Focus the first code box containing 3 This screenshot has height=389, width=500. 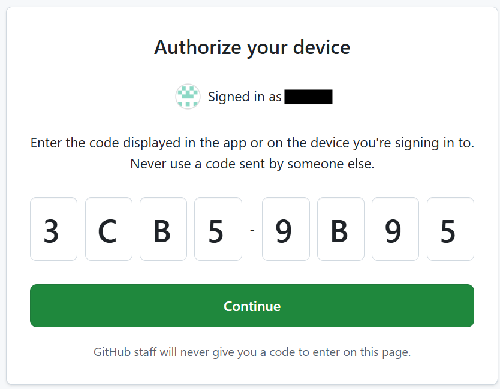[53, 229]
